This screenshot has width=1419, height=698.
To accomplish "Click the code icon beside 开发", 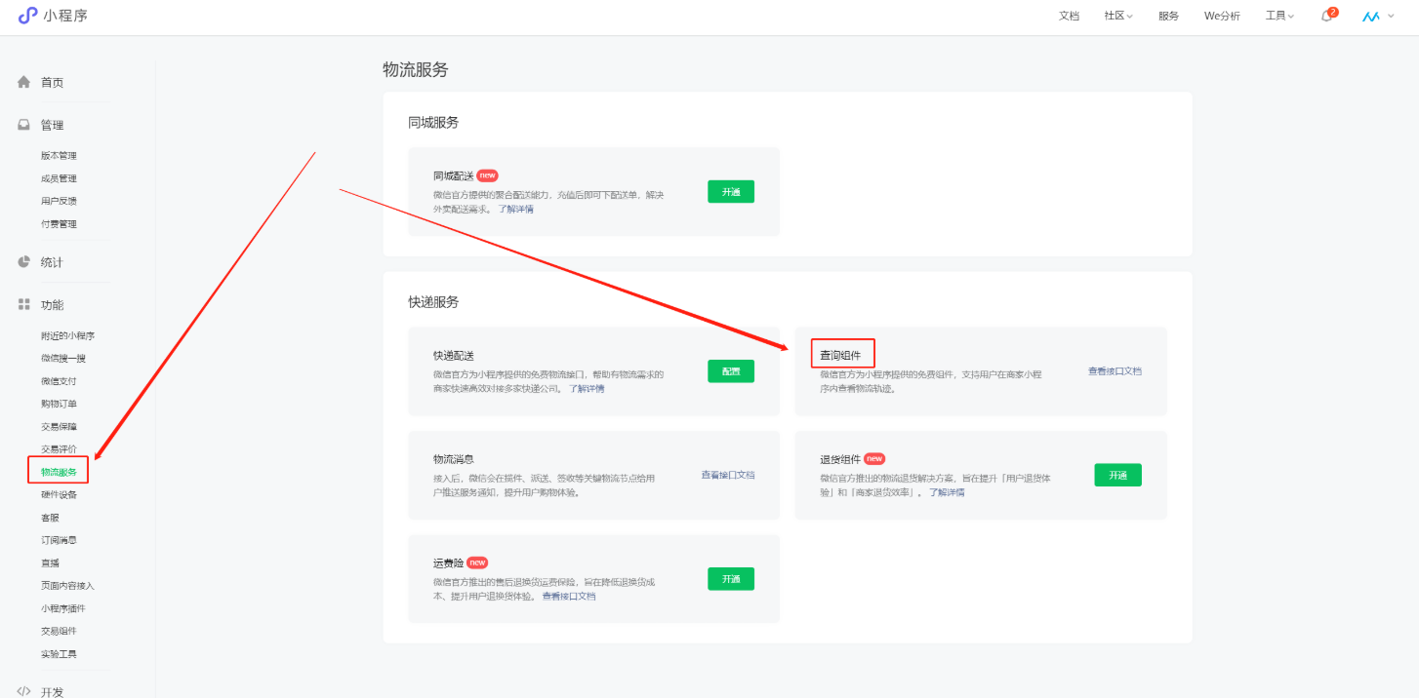I will click(24, 690).
